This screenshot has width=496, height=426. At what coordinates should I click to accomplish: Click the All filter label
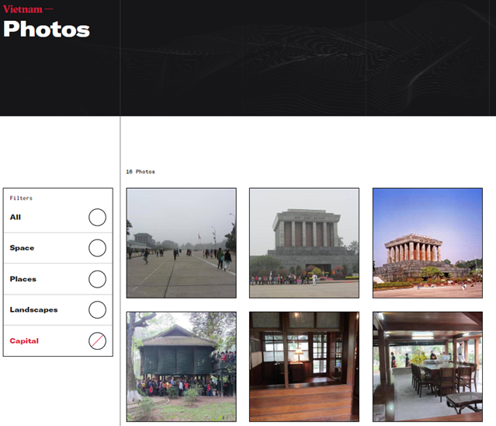click(x=16, y=218)
